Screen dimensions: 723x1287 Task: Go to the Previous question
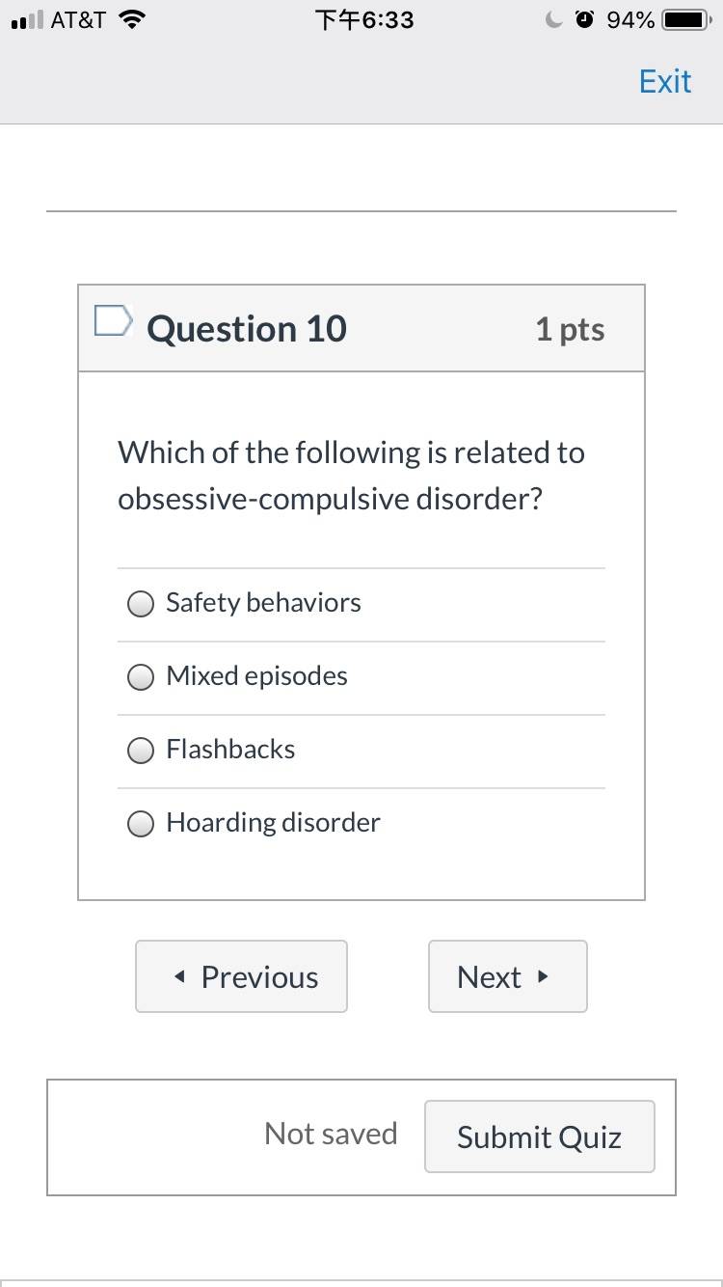coord(241,976)
